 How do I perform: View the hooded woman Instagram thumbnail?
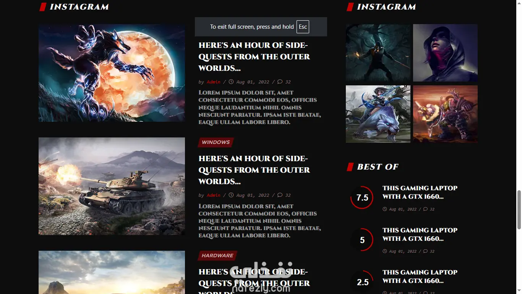pos(445,53)
